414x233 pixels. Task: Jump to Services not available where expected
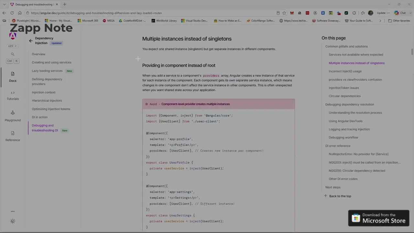coord(356,55)
